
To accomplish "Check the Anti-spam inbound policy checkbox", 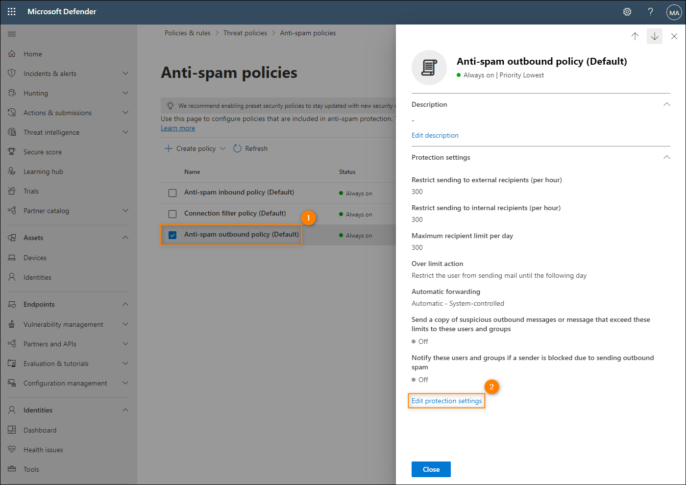I will [x=172, y=193].
